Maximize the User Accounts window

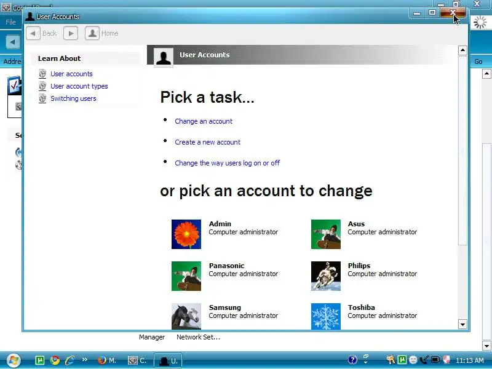point(432,12)
